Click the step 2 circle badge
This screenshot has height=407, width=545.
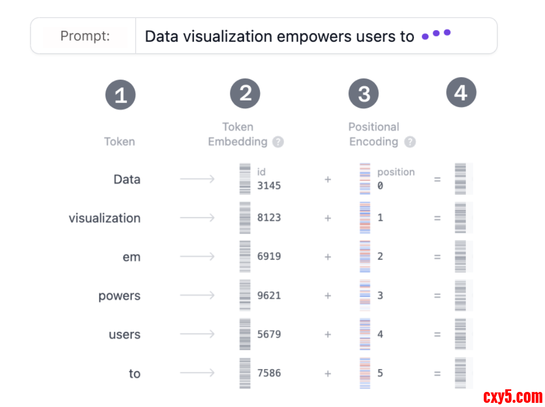tap(245, 94)
